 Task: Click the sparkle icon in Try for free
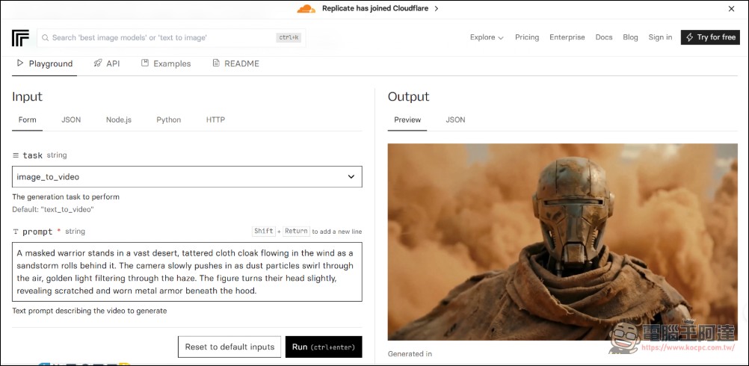click(x=689, y=37)
